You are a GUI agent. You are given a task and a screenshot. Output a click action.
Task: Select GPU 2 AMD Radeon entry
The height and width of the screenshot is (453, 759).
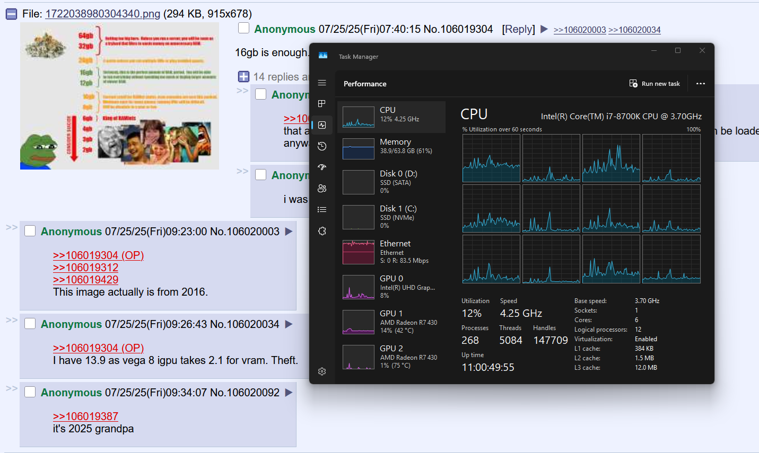[x=391, y=357]
